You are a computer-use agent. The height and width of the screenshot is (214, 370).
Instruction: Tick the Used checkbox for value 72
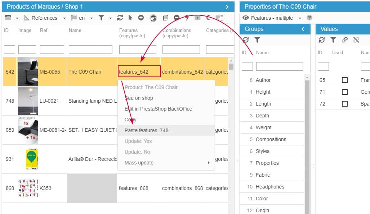[x=344, y=104]
